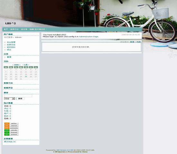Click the 5月 month label in calendar

pos(26,65)
